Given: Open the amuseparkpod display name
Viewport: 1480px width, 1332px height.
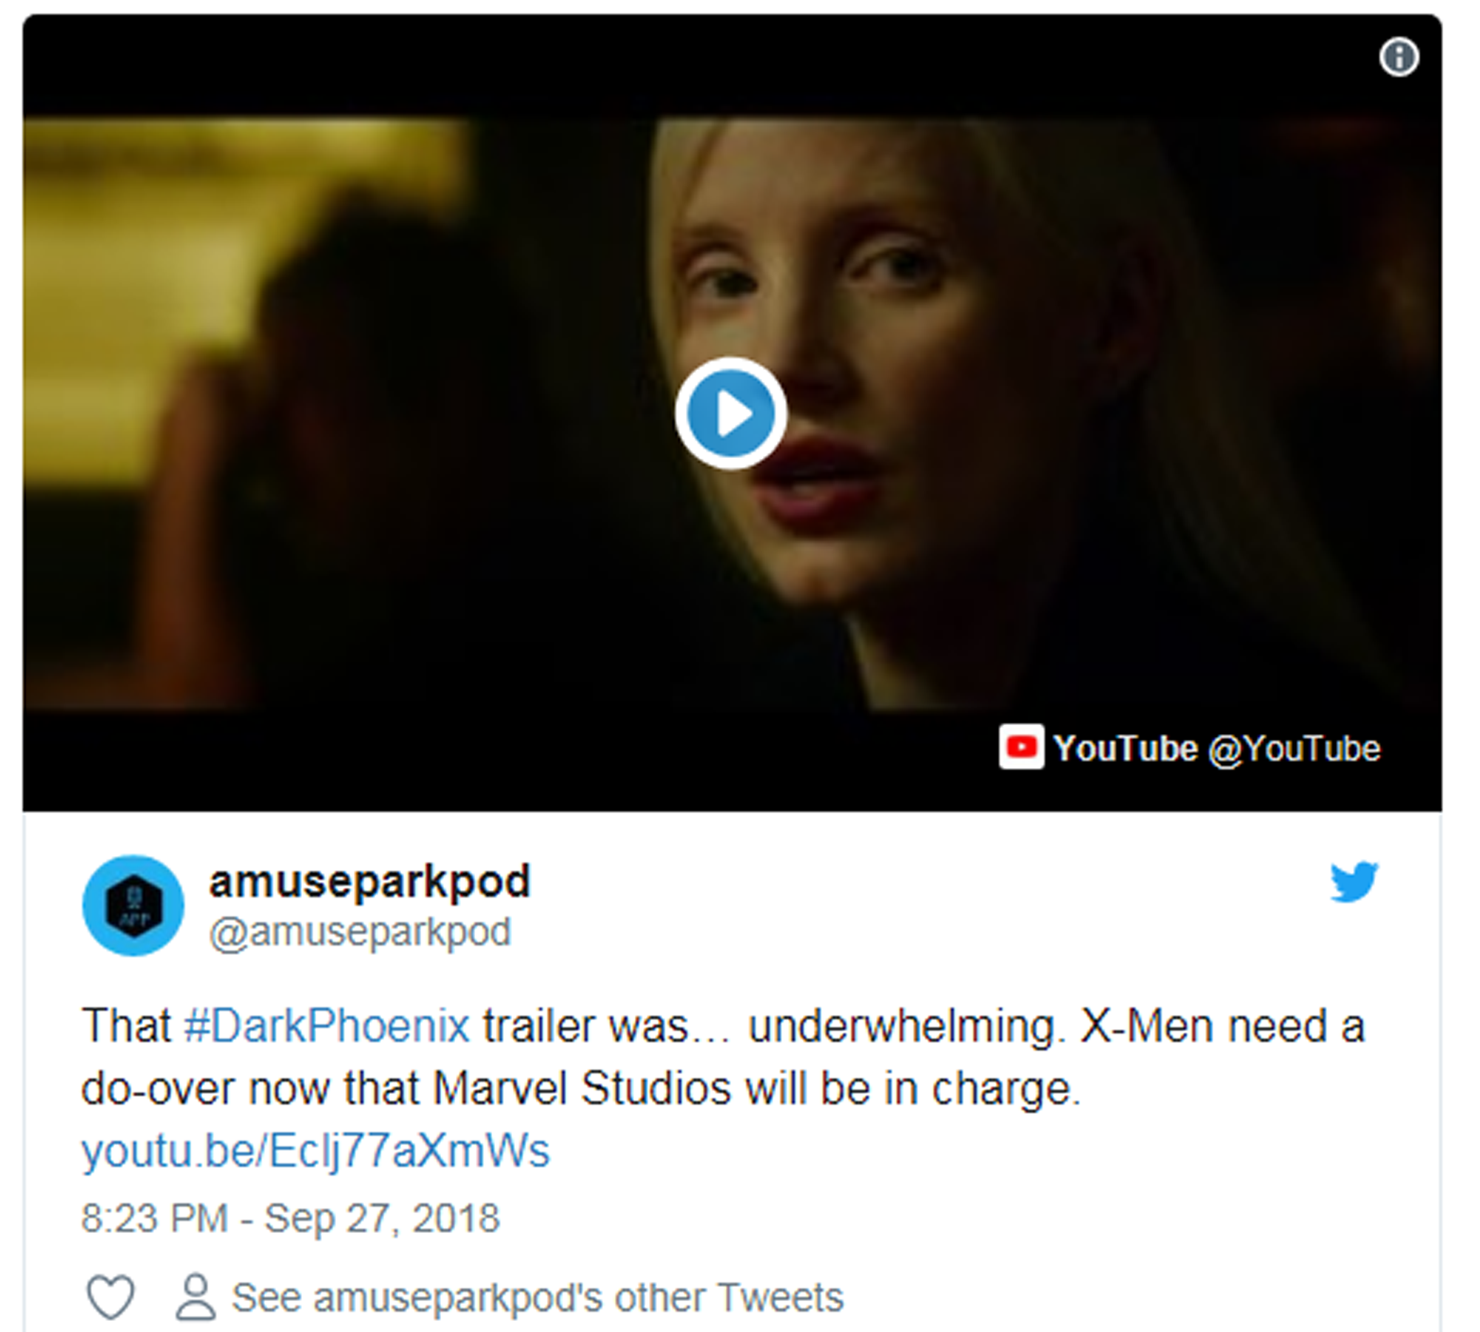Looking at the screenshot, I should click(x=370, y=881).
